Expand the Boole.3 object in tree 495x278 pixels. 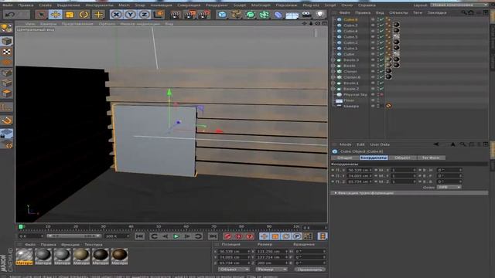[x=333, y=60]
